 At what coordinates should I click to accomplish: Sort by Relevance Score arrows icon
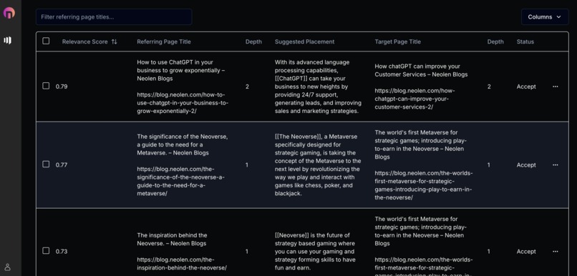click(x=114, y=41)
